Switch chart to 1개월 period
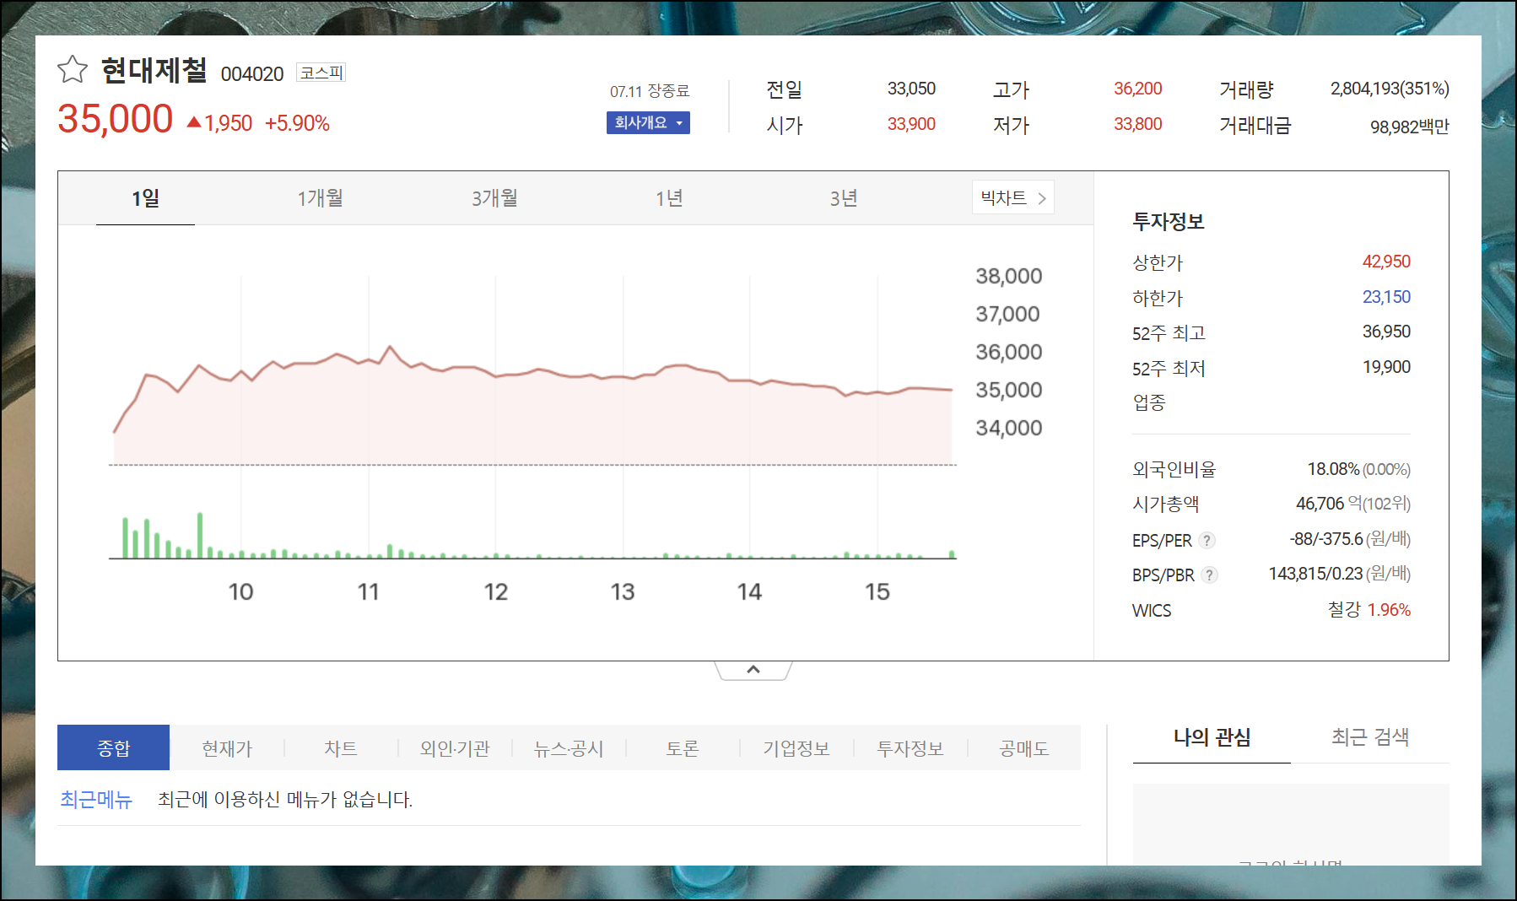This screenshot has width=1517, height=901. tap(320, 198)
